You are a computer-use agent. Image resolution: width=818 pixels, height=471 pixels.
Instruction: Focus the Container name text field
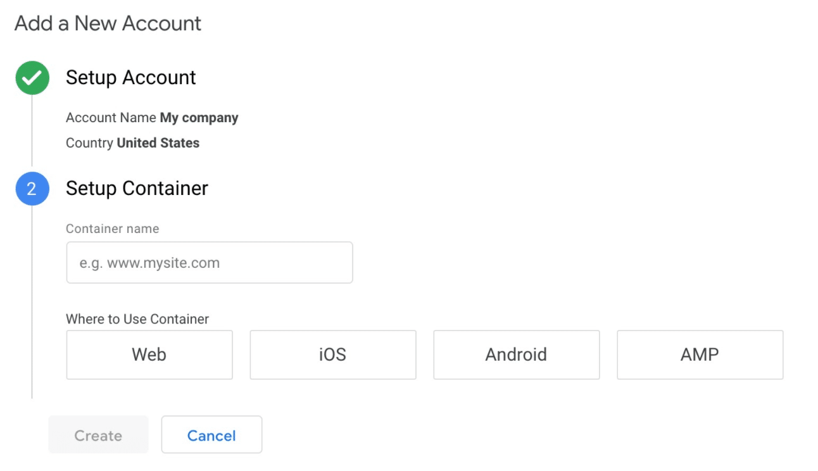coord(210,263)
